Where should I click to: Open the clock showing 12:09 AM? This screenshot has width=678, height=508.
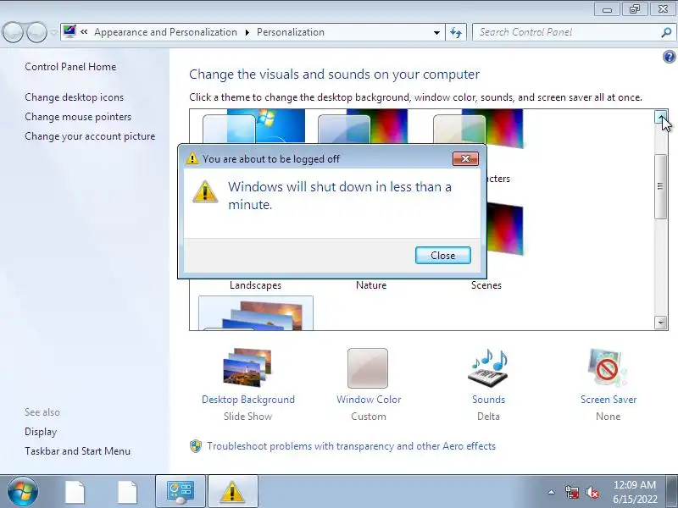click(x=634, y=484)
